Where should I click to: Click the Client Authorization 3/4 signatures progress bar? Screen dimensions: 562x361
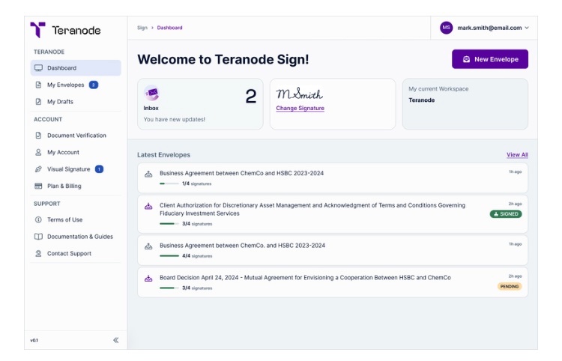169,224
